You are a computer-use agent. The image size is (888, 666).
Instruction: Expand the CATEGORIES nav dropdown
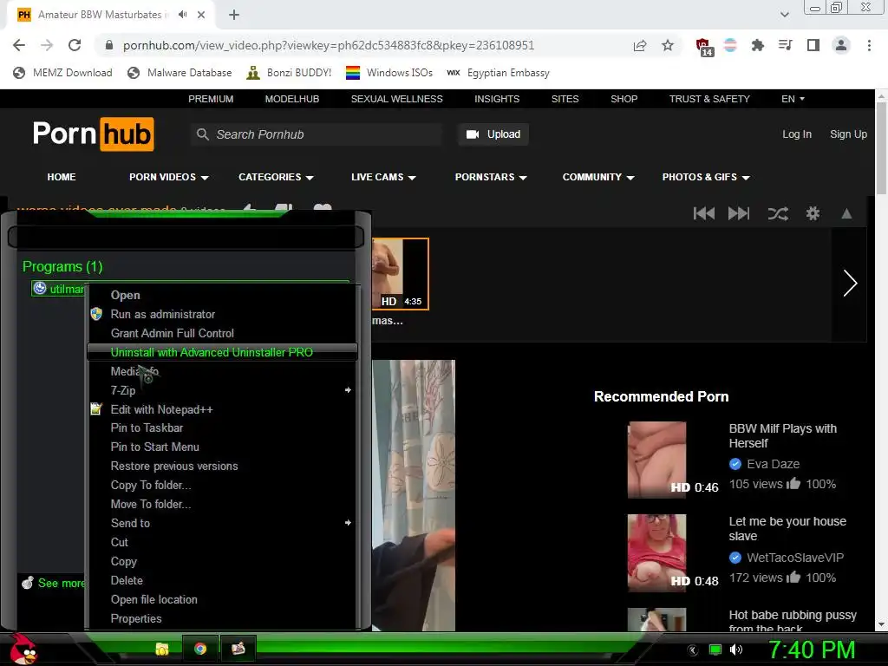coord(276,177)
